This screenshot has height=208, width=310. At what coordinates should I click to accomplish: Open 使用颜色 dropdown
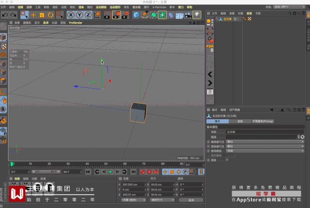coord(265,151)
